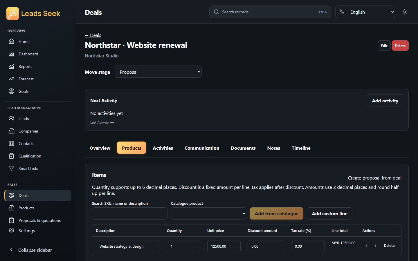This screenshot has width=418, height=261.
Task: Switch to the Timeline tab
Action: pyautogui.click(x=301, y=148)
